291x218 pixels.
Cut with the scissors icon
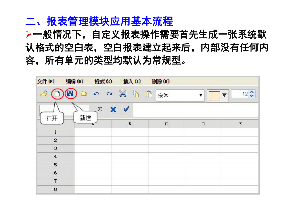tap(123, 94)
